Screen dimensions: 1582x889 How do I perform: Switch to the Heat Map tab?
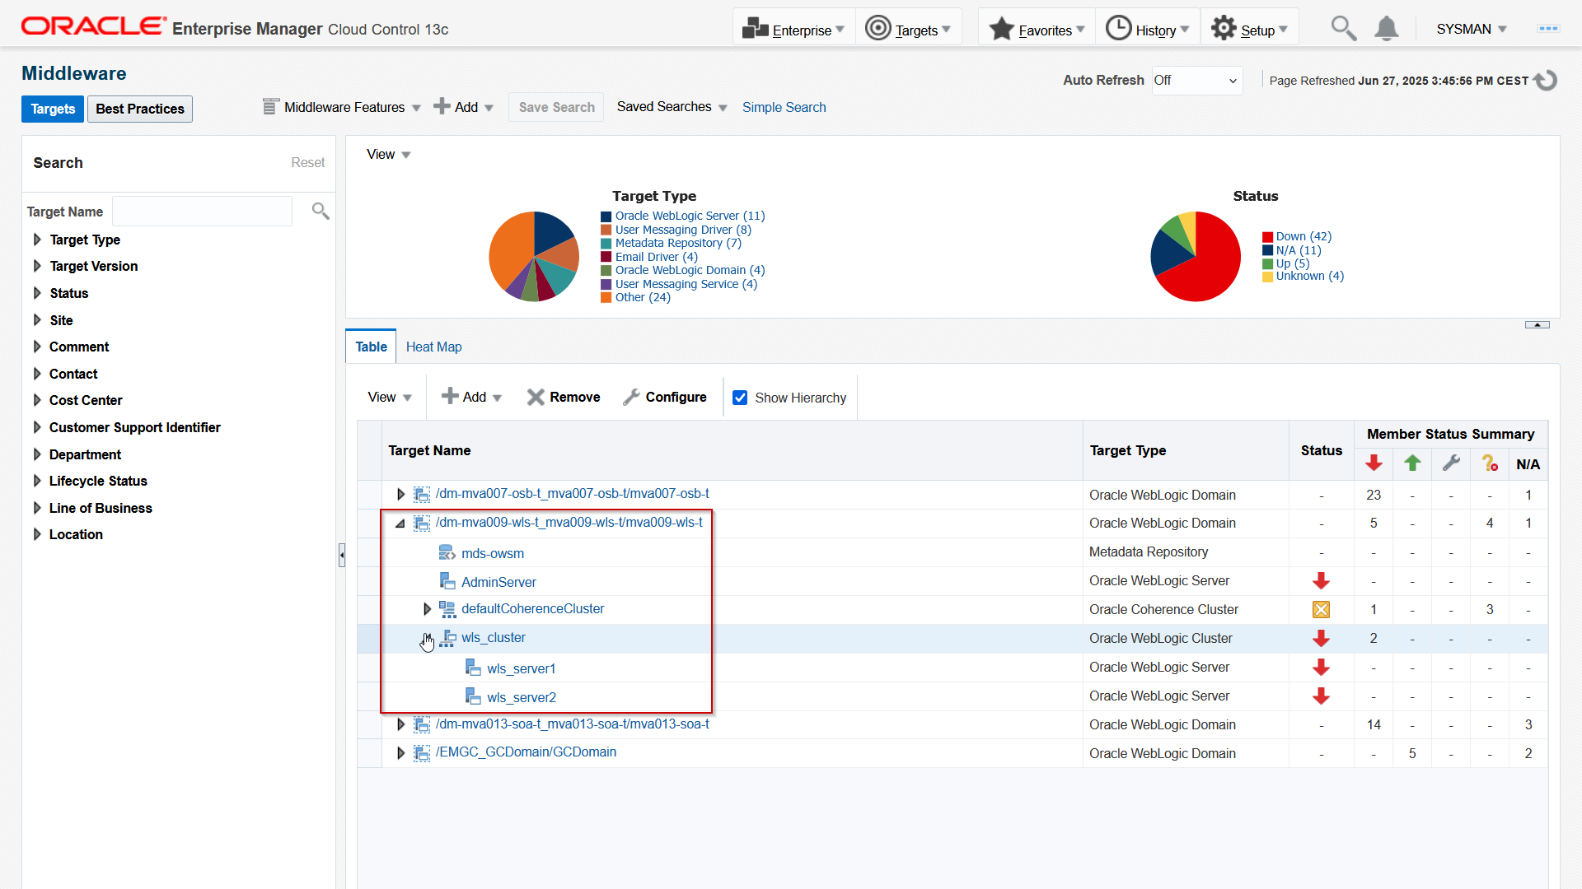coord(433,347)
